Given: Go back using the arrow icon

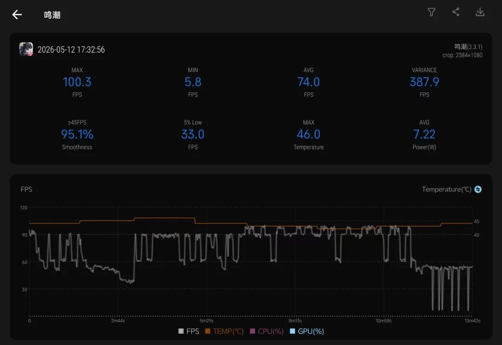Looking at the screenshot, I should tap(17, 14).
